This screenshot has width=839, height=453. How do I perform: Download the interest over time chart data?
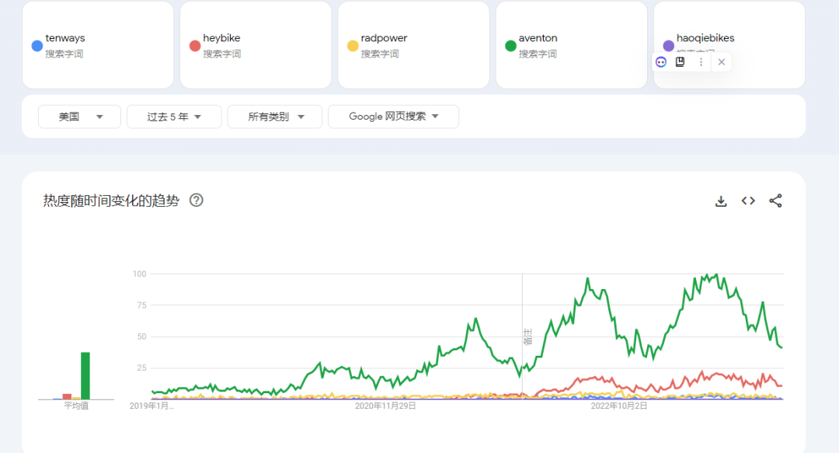721,200
